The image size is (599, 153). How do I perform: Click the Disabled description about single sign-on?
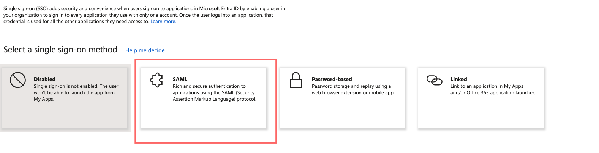[x=76, y=93]
